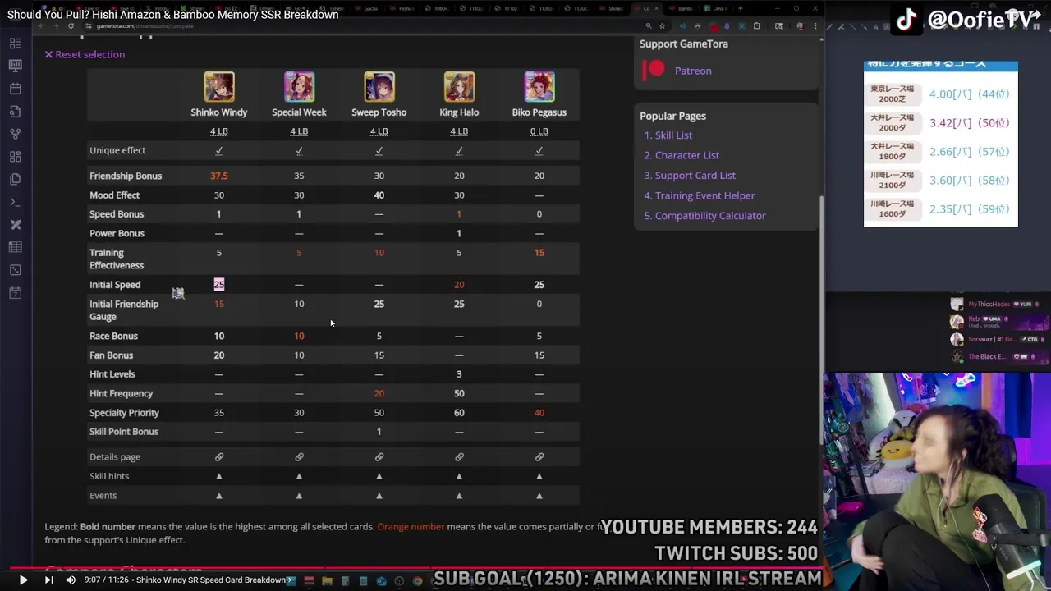Mute the video volume
The width and height of the screenshot is (1051, 591).
click(x=71, y=580)
